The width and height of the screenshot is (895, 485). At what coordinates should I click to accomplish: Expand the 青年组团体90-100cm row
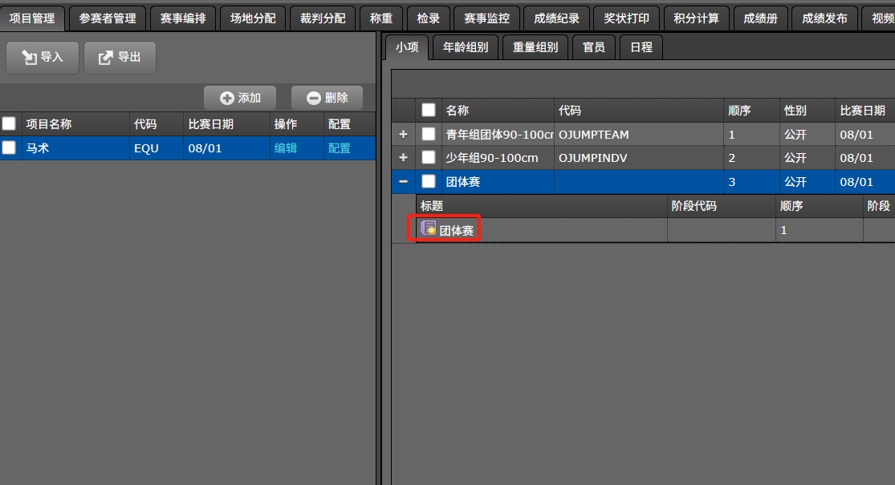tap(403, 134)
